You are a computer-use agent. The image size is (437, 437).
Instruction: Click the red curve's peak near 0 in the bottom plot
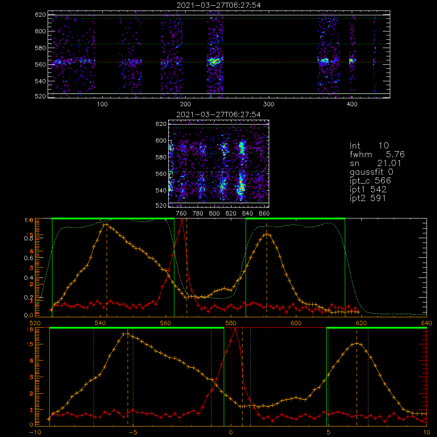[x=236, y=329]
